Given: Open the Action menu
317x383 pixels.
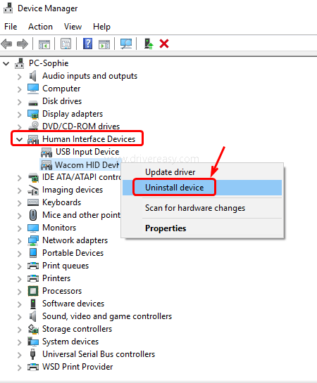Looking at the screenshot, I should point(40,27).
